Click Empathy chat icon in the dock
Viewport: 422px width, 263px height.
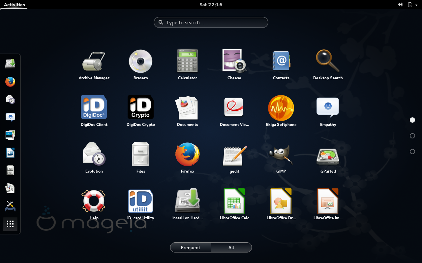[10, 117]
